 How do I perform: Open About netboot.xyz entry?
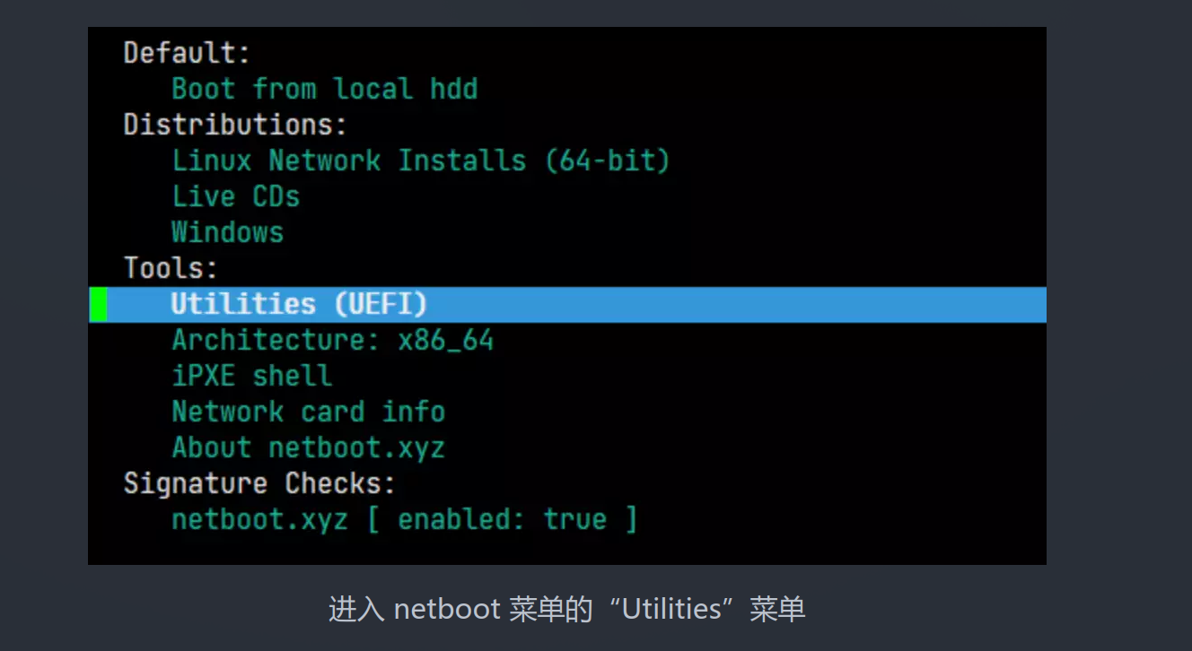coord(308,447)
